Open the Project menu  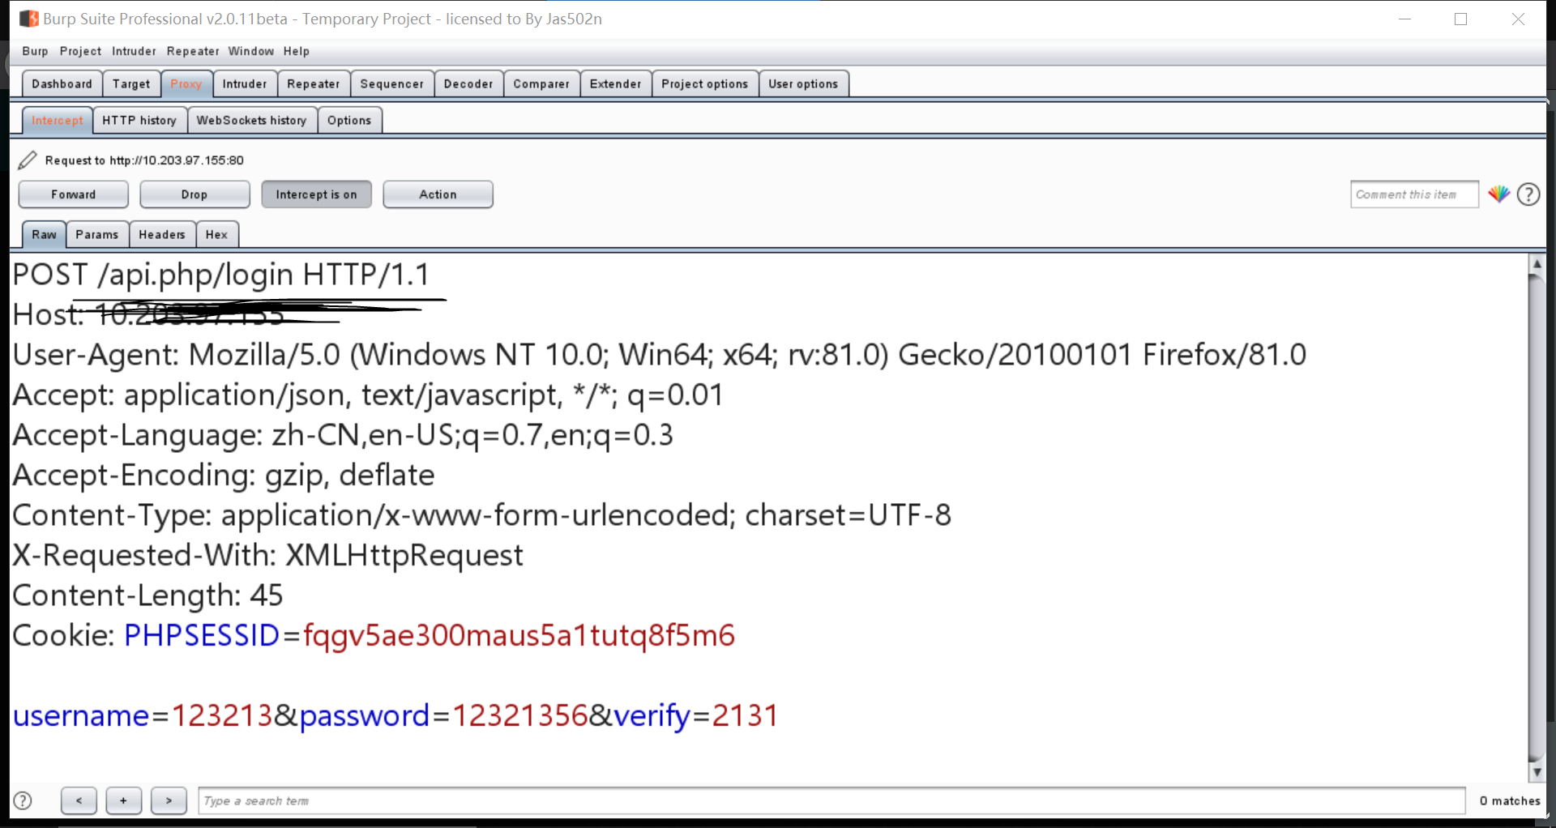point(80,51)
